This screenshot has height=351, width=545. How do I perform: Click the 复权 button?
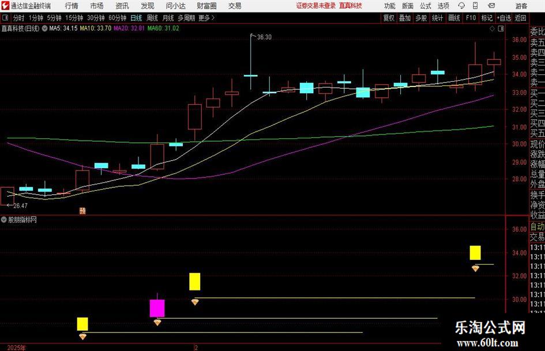coord(389,18)
